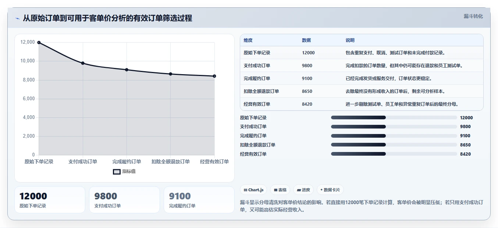Click the 原始下单记录 point on the line chart
The image size is (498, 228).
39,43
